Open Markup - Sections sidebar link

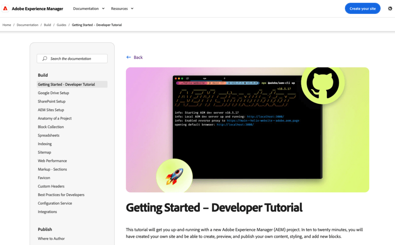[x=52, y=169]
